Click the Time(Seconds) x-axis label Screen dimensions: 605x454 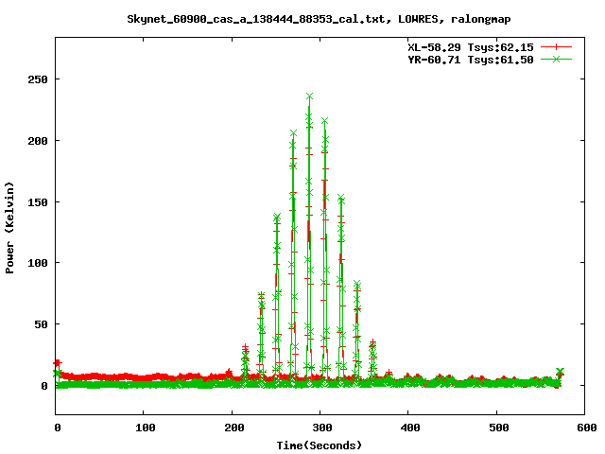point(320,445)
